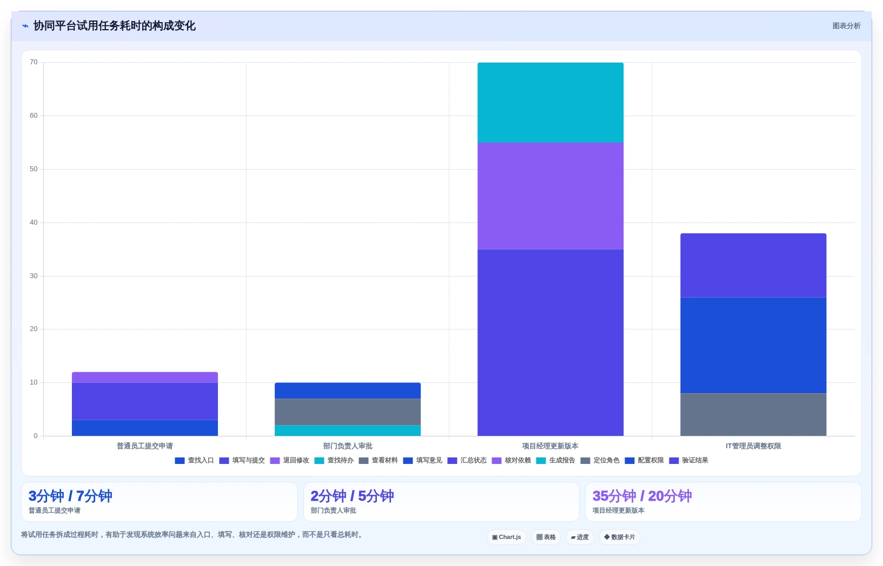Toggle the 汇总状态 legend item
Screen dimensions: 883x566
(467, 461)
